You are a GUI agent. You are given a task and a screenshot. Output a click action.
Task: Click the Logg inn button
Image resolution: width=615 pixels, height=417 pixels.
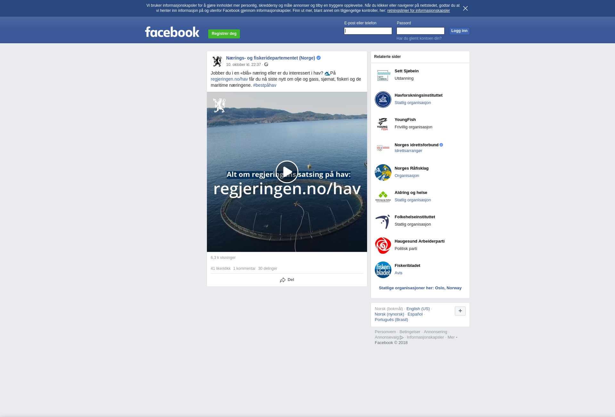tap(459, 31)
